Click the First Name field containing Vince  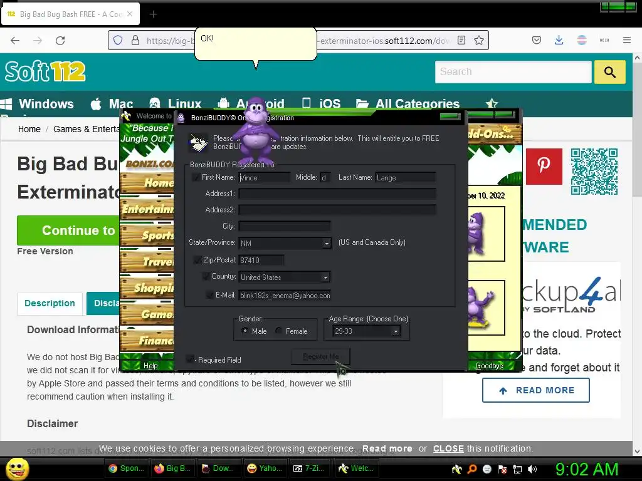coord(265,177)
